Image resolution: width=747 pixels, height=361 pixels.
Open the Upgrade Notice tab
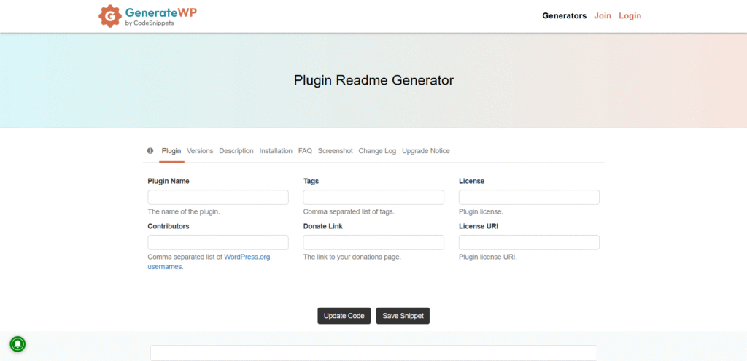(425, 151)
